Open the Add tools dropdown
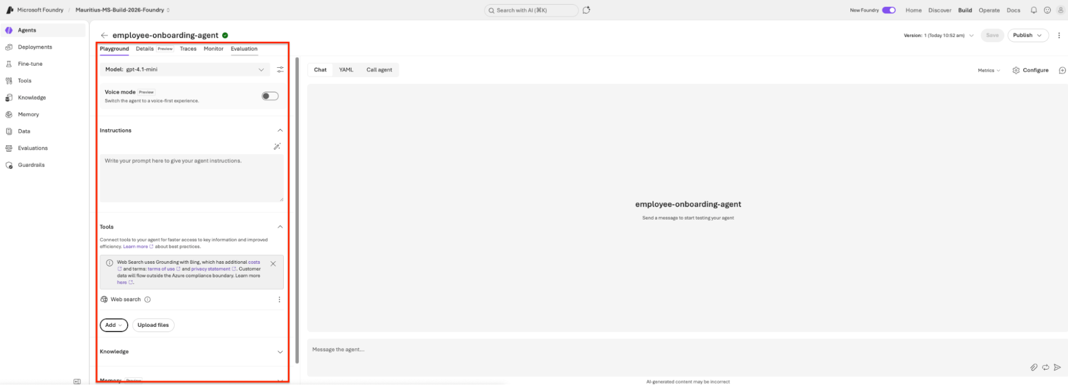Viewport: 1068px width, 385px height. coord(114,325)
